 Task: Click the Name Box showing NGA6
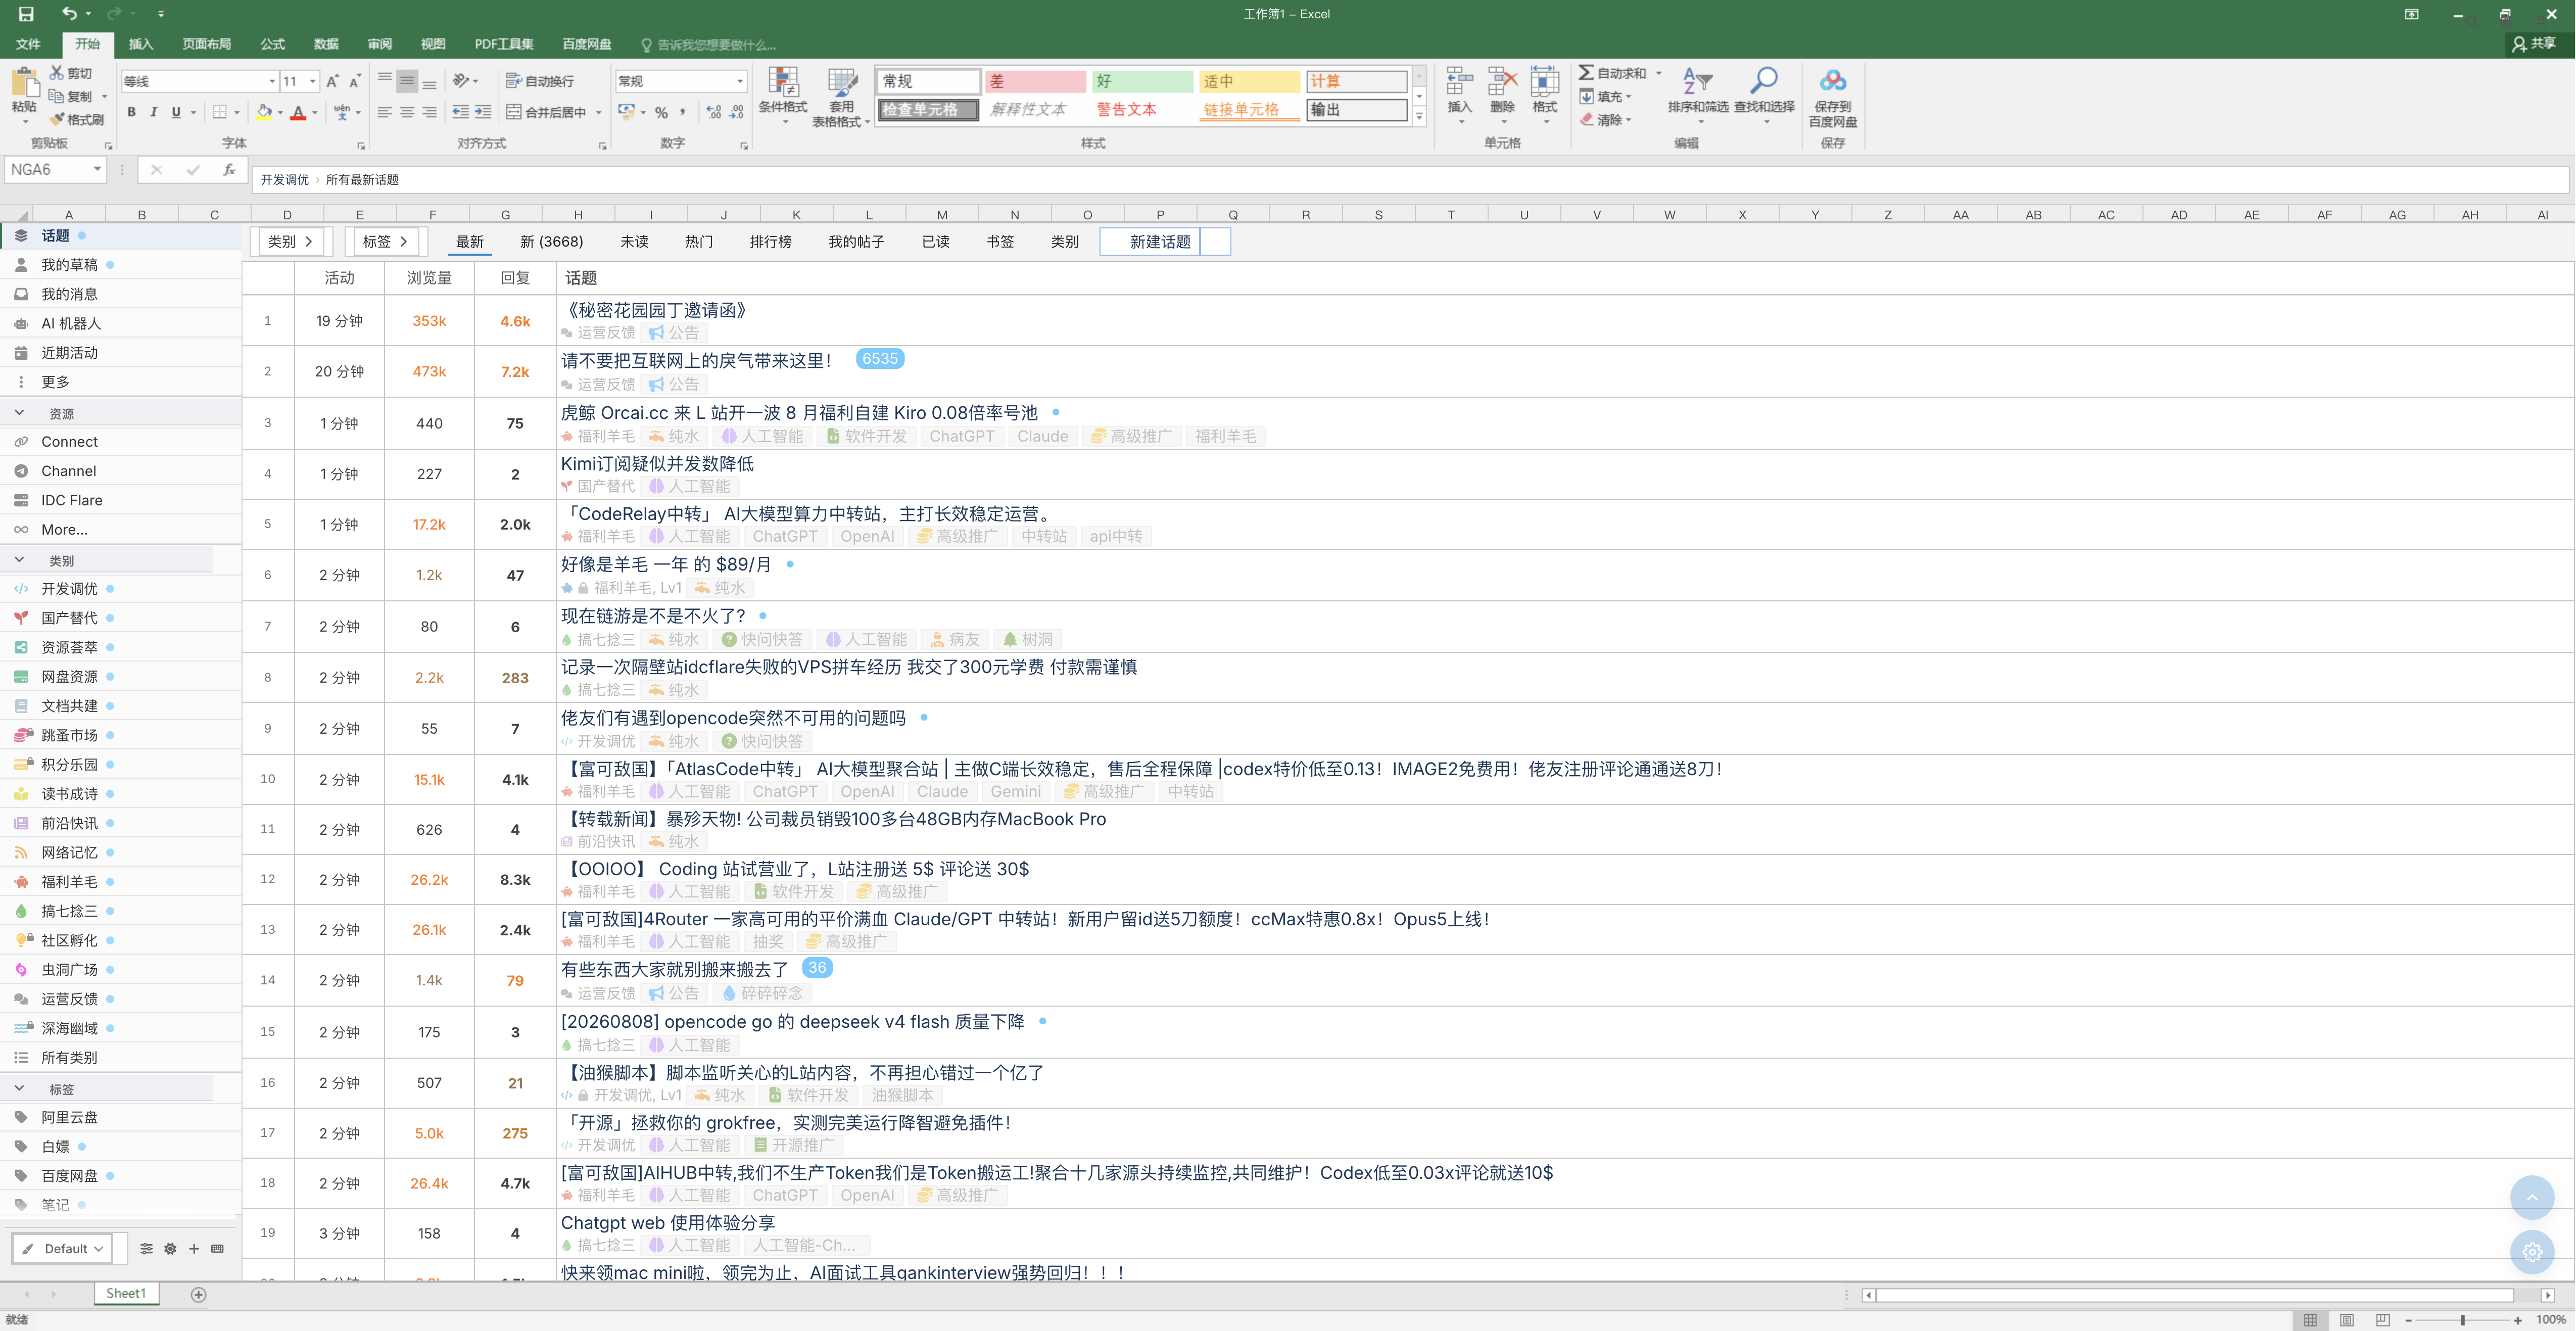tap(55, 170)
